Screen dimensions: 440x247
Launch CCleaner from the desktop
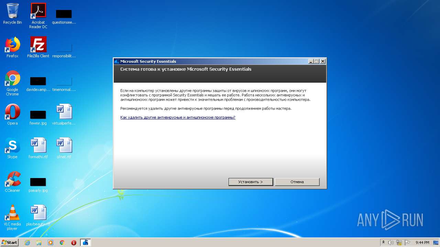click(x=12, y=182)
